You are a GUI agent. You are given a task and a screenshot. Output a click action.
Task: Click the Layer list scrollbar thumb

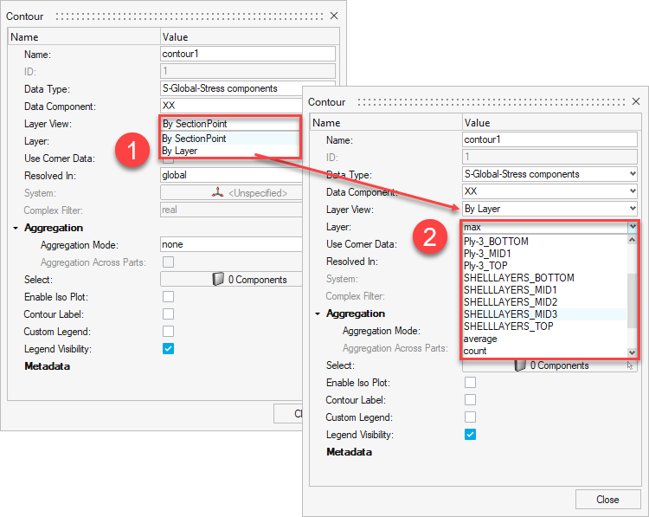click(x=632, y=301)
